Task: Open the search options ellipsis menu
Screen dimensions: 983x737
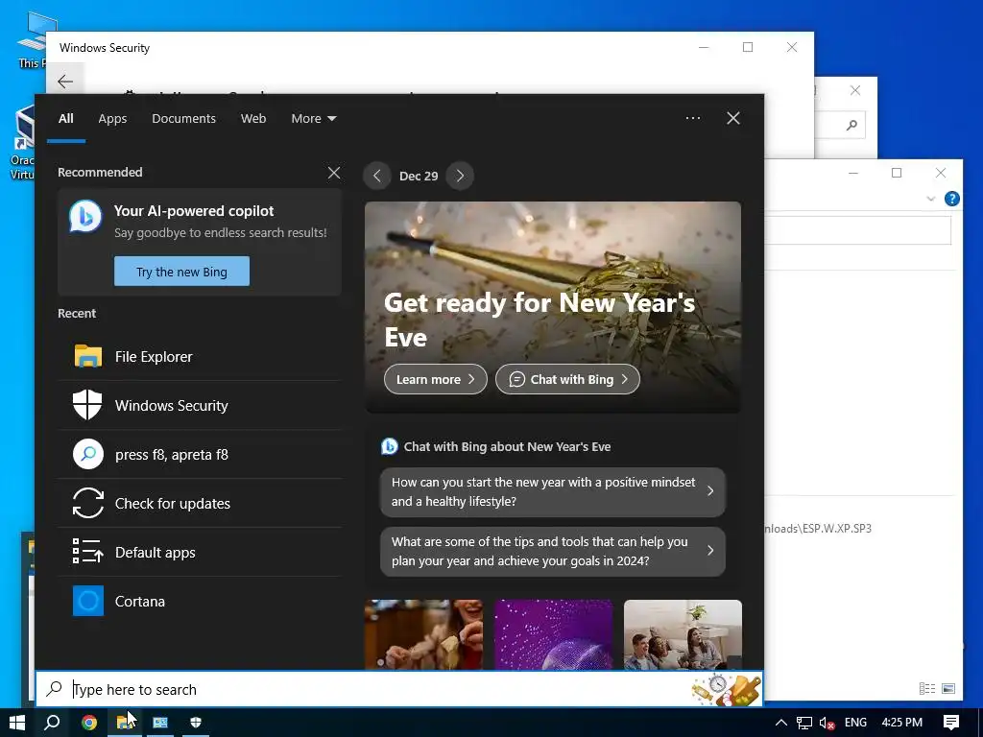Action: coord(693,118)
